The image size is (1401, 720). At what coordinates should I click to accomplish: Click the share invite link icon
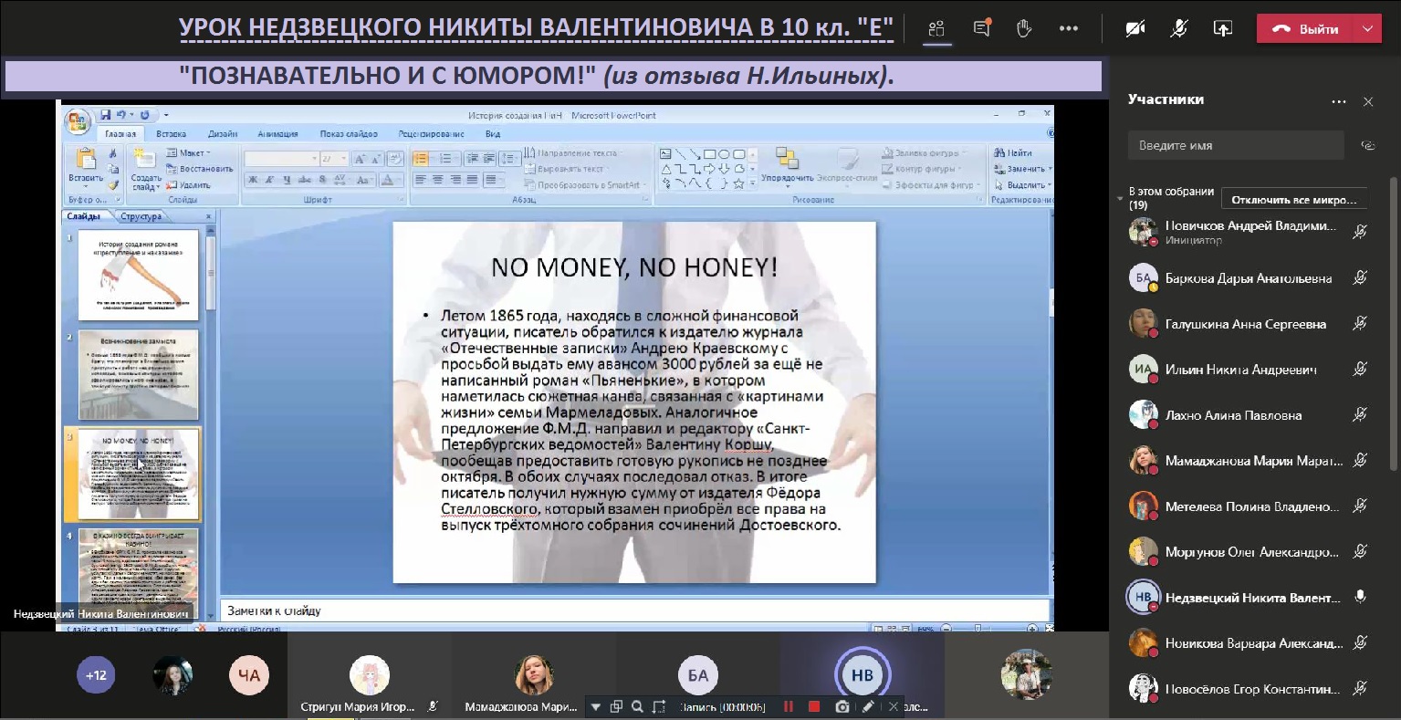coord(1367,145)
